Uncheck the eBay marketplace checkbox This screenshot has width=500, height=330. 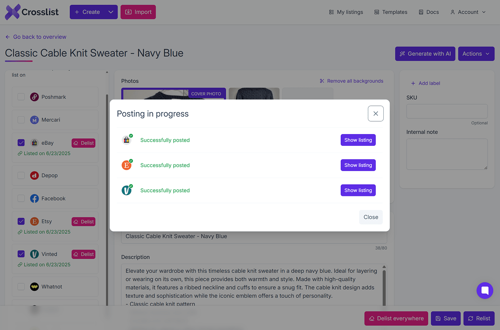(x=21, y=143)
